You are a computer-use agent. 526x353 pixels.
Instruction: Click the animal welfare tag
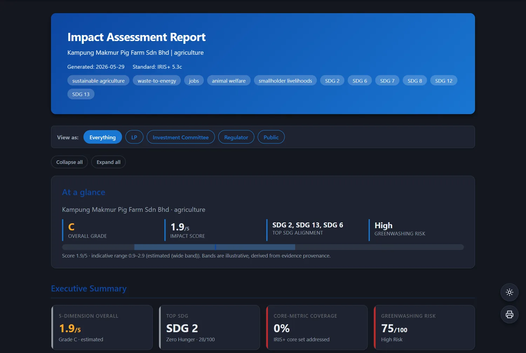pyautogui.click(x=229, y=81)
